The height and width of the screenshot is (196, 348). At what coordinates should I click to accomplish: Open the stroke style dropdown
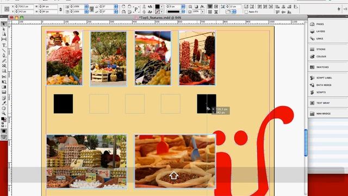(183, 11)
